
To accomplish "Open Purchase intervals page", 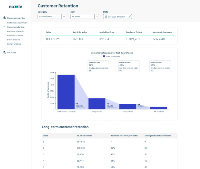I will (x=15, y=31).
